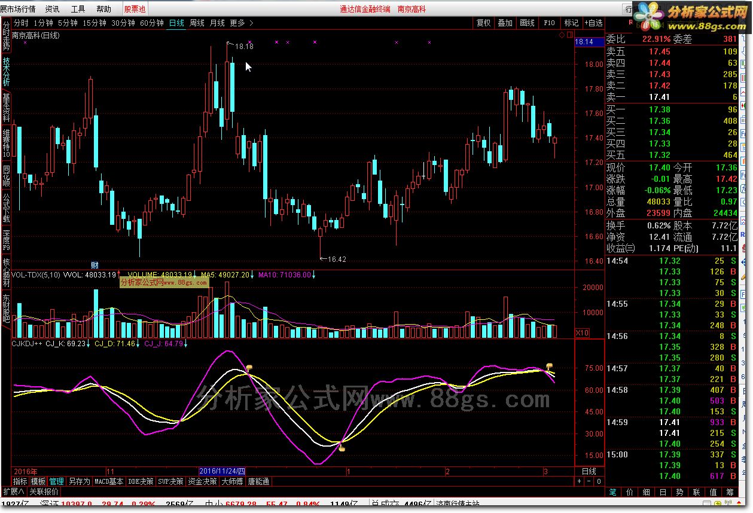Select the 15分钟 chart period
This screenshot has width=753, height=513.
94,23
